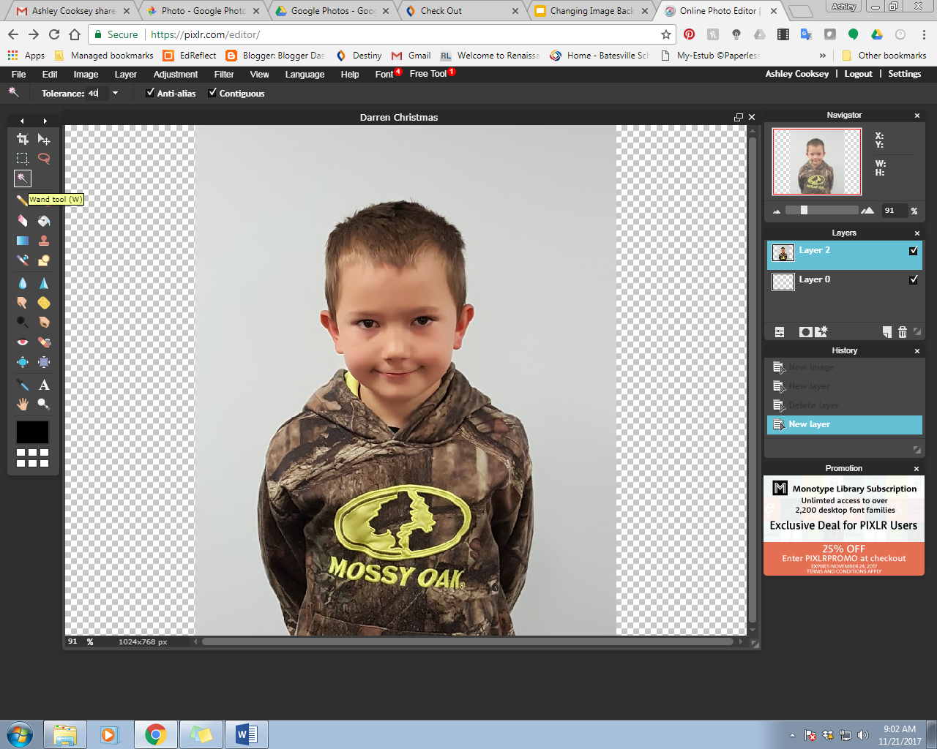Select the Sharpen tool
This screenshot has height=749, width=937.
44,283
